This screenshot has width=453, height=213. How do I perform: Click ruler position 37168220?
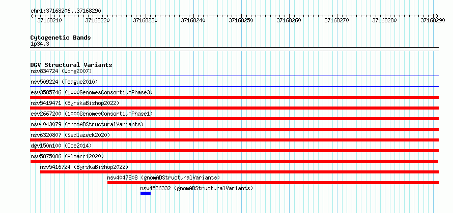(x=98, y=20)
